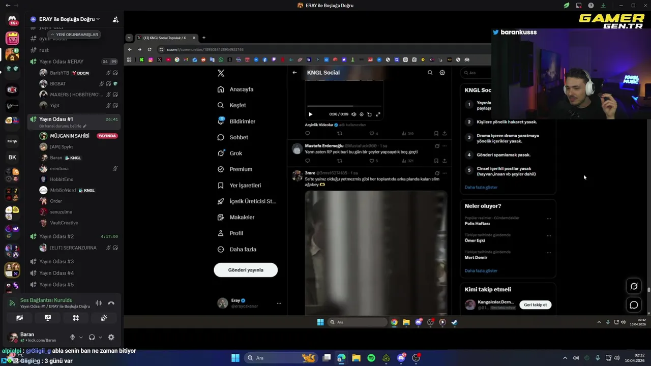Join Yayın Odası #3 voice channel
This screenshot has height=366, width=651.
pyautogui.click(x=74, y=261)
